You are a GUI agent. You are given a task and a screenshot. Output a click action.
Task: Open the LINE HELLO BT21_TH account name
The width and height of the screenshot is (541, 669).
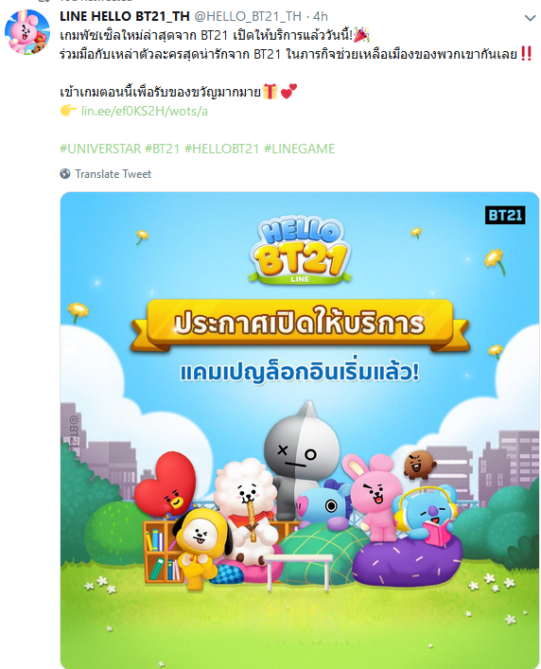(124, 16)
